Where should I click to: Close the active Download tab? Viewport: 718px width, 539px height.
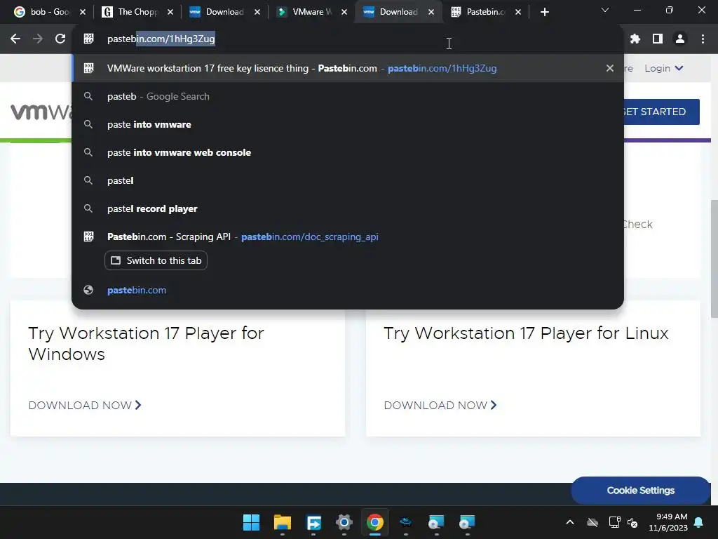[431, 12]
